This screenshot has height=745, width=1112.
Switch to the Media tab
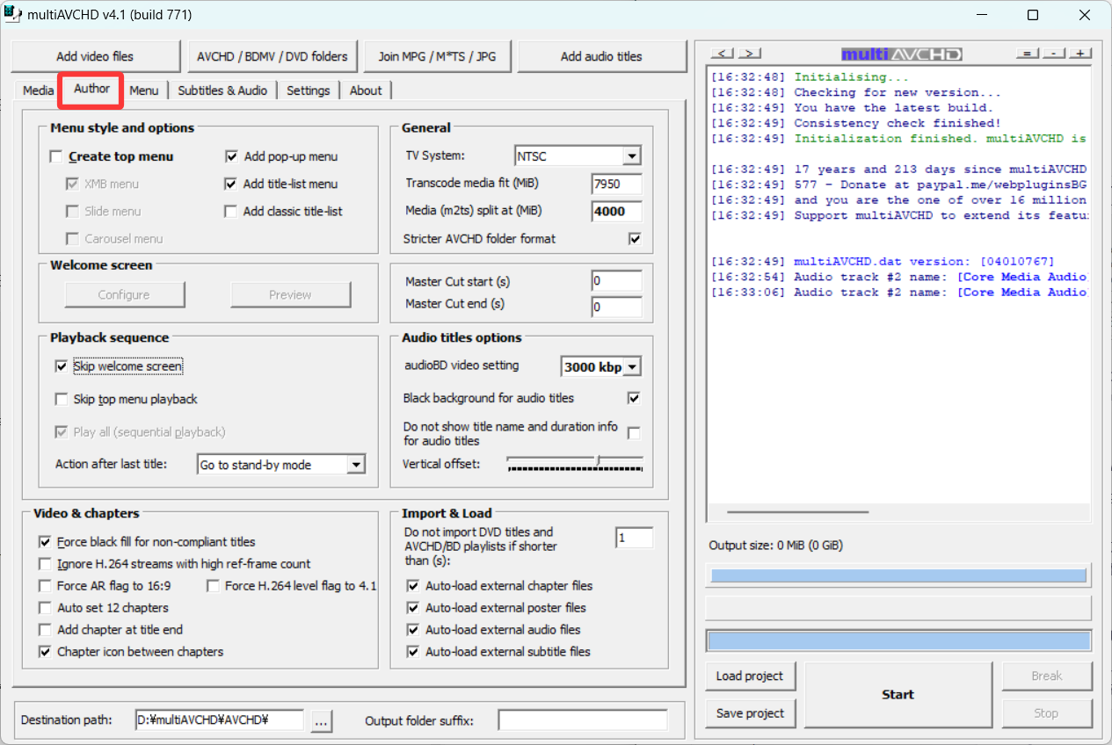click(38, 90)
